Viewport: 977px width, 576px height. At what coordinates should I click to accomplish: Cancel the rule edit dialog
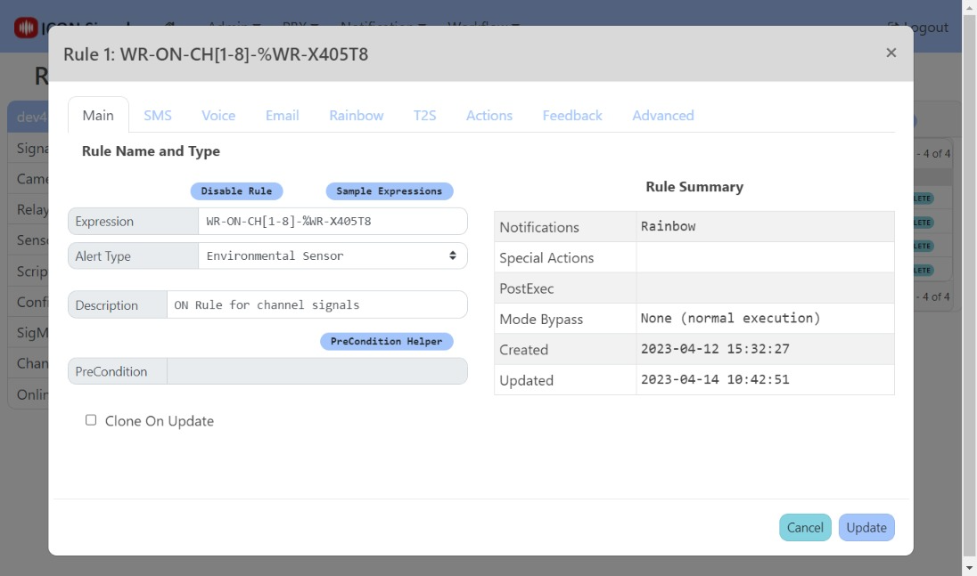coord(804,528)
